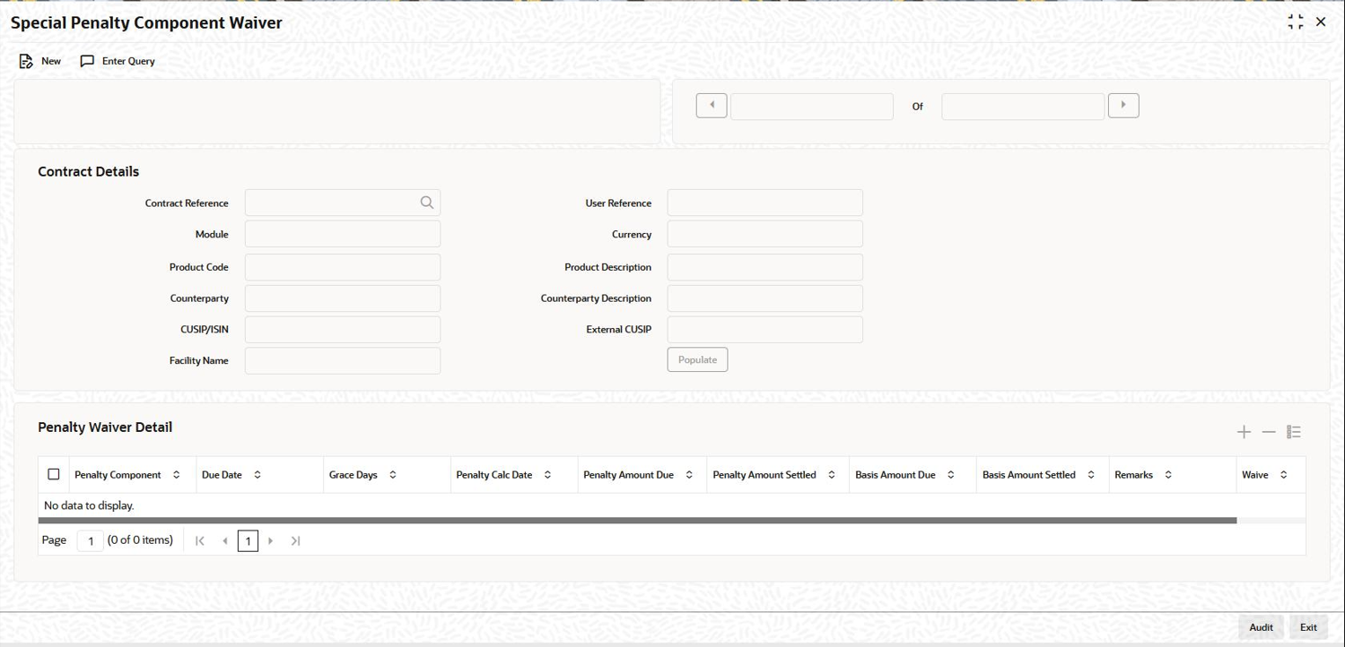Go to previous record arrow

pyautogui.click(x=712, y=106)
